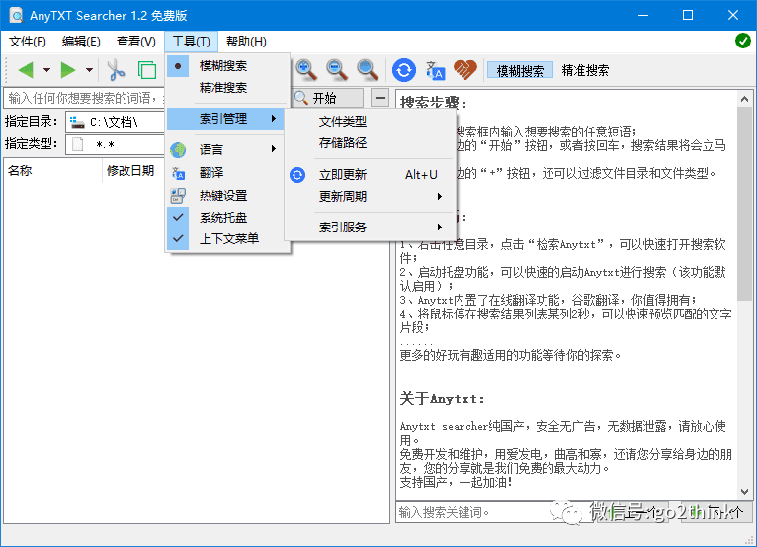Open the 指定类型 file type combo box
Image resolution: width=757 pixels, height=547 pixels.
coord(115,144)
